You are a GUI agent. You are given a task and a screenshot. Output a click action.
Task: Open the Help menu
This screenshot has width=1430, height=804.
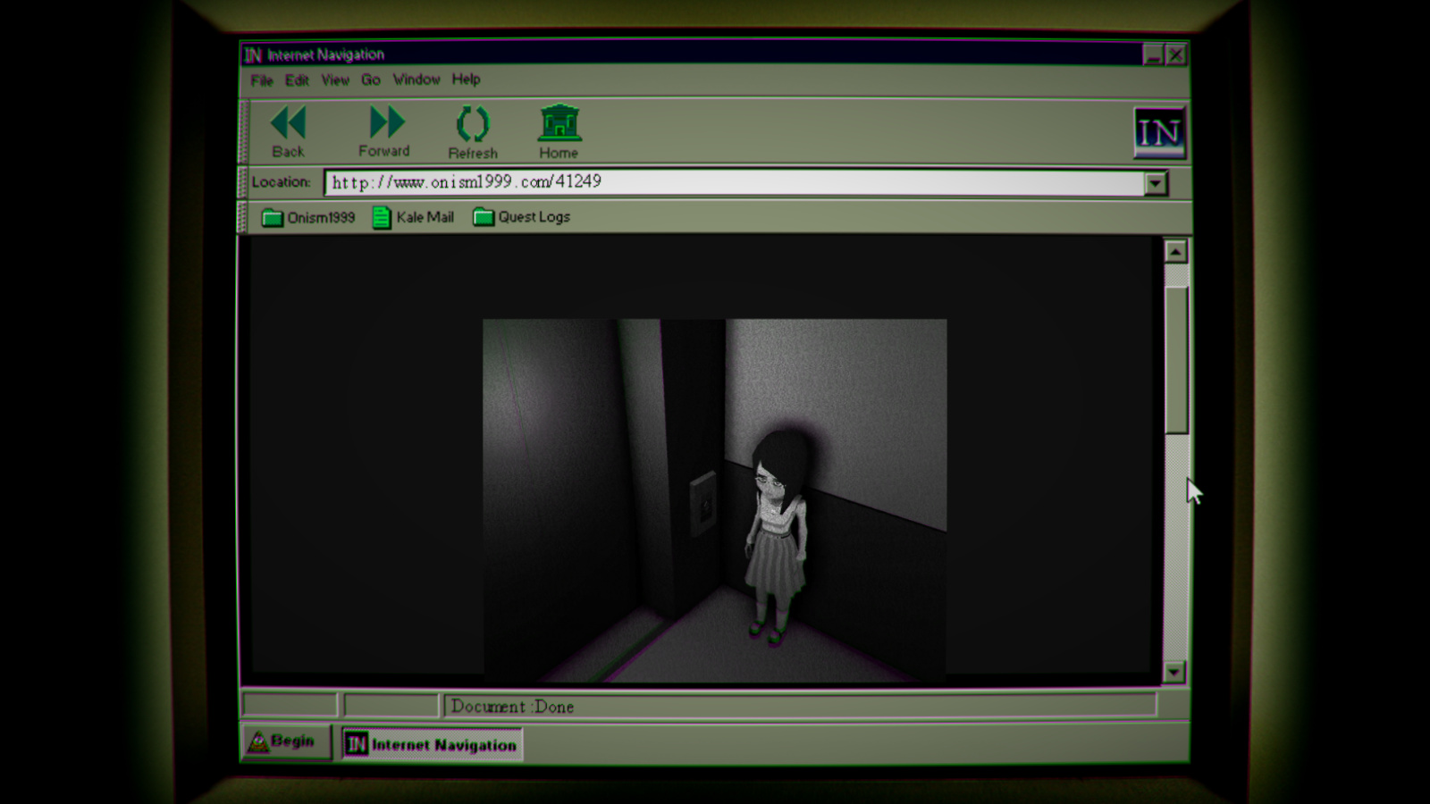(x=466, y=80)
